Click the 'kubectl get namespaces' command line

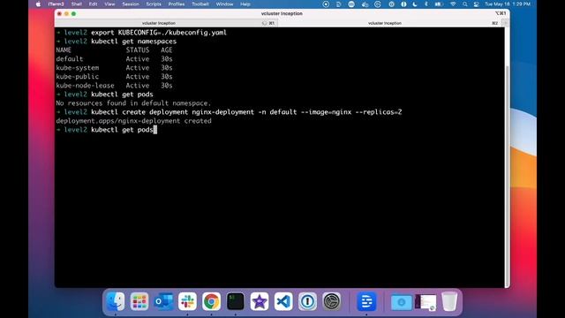tap(117, 42)
